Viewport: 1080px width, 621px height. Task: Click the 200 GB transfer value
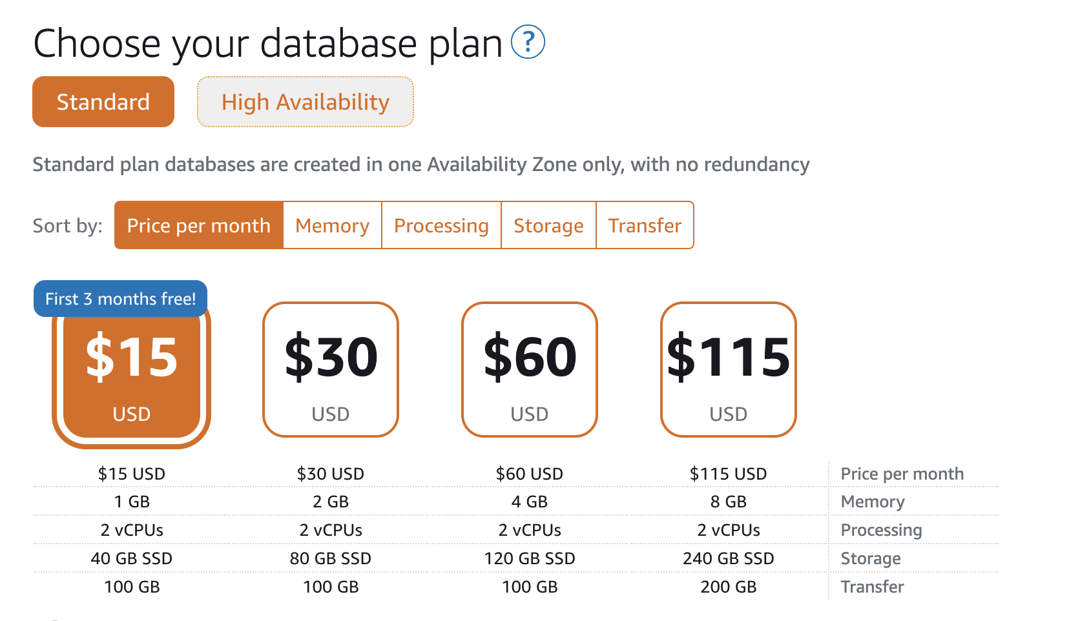point(729,587)
